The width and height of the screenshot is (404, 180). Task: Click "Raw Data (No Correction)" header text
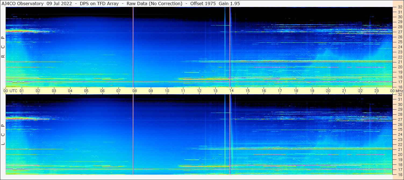pos(155,3)
